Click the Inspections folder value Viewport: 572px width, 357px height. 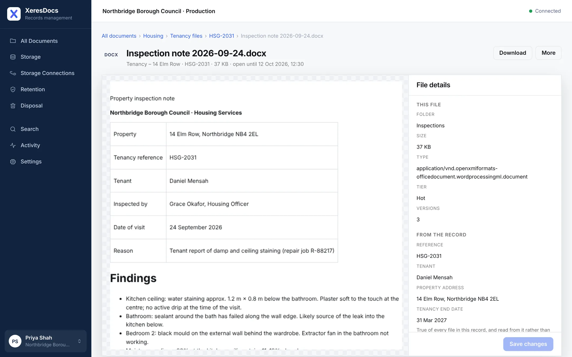point(430,126)
